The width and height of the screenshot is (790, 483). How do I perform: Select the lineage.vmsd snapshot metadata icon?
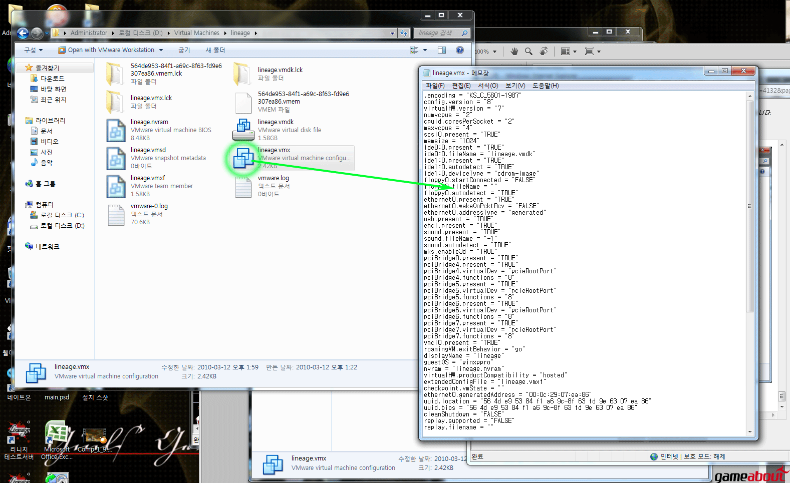click(116, 158)
